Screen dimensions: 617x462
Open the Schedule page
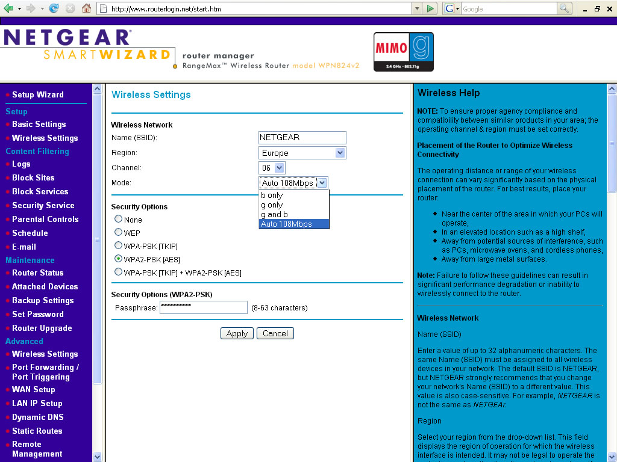tap(30, 233)
